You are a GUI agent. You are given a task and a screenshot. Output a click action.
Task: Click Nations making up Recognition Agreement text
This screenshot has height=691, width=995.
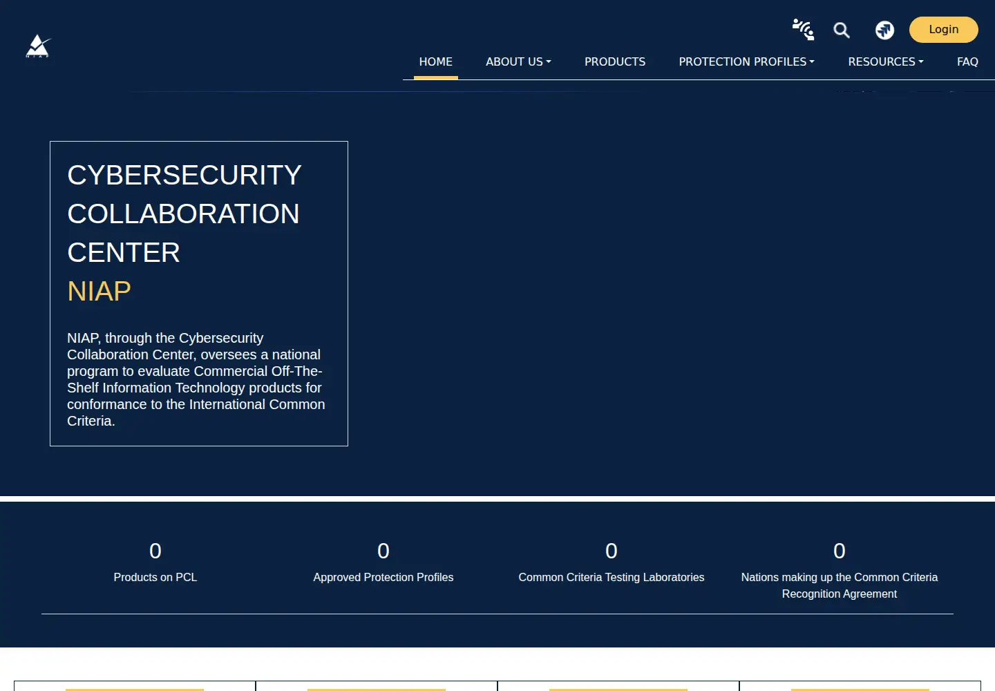[840, 585]
